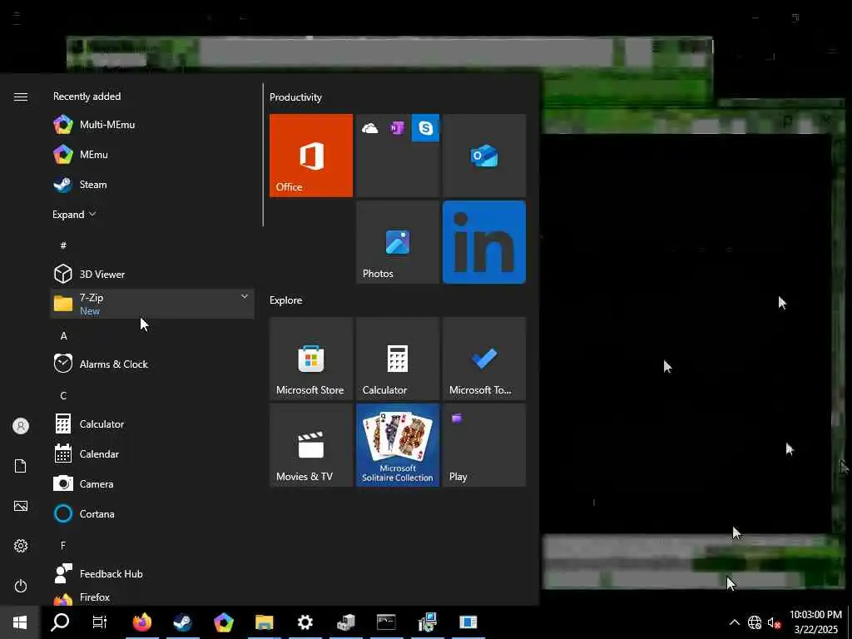Open File Explorer on the taskbar

[x=264, y=622]
